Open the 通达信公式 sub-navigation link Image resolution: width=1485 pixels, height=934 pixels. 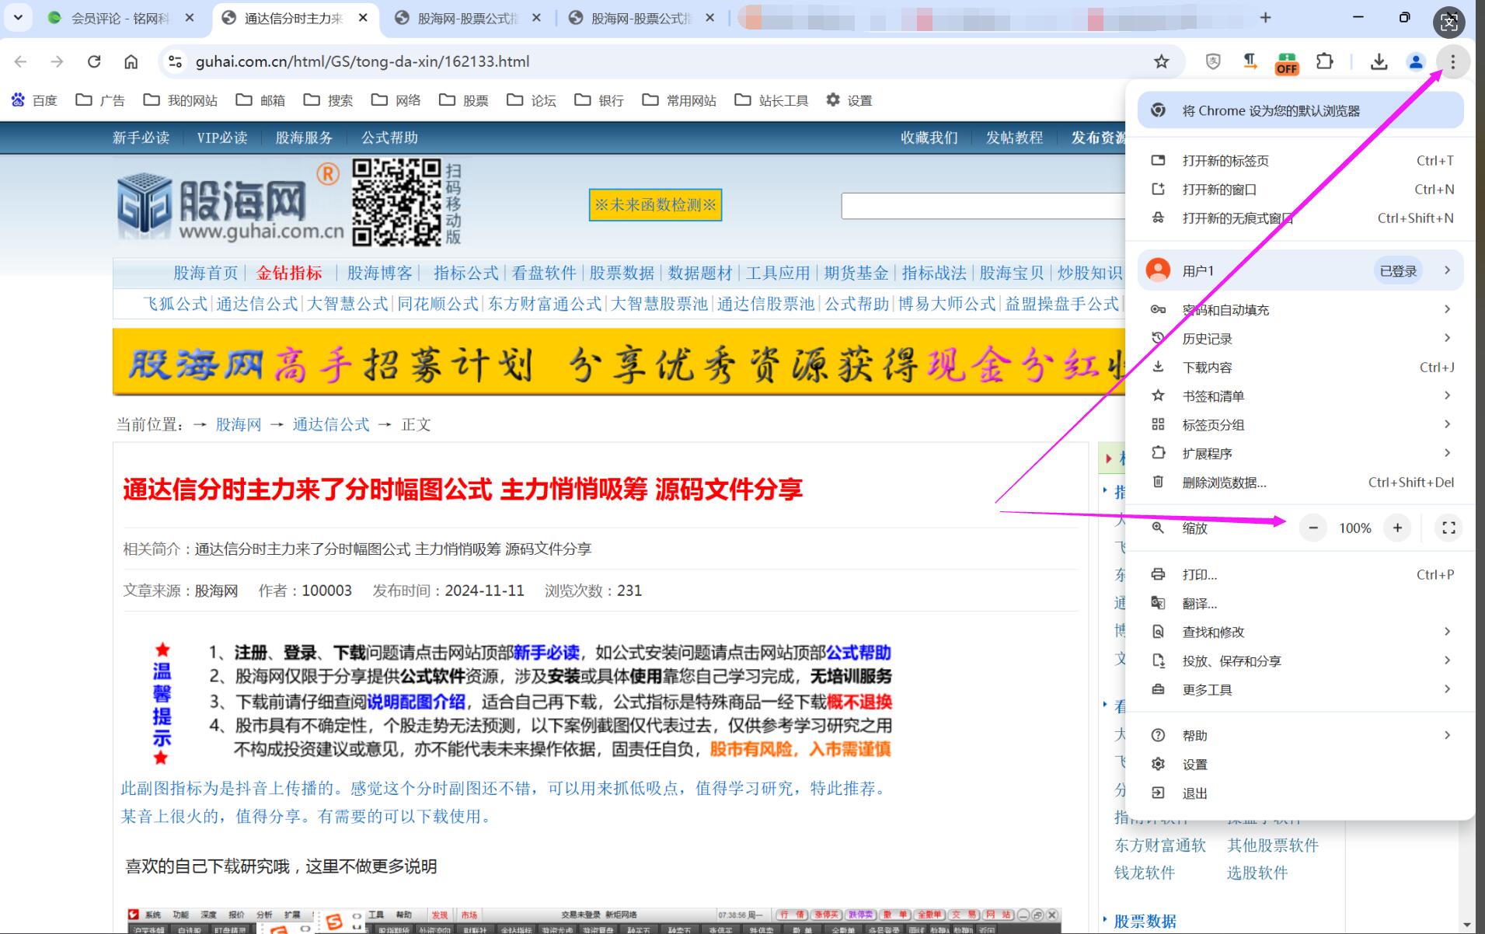257,304
